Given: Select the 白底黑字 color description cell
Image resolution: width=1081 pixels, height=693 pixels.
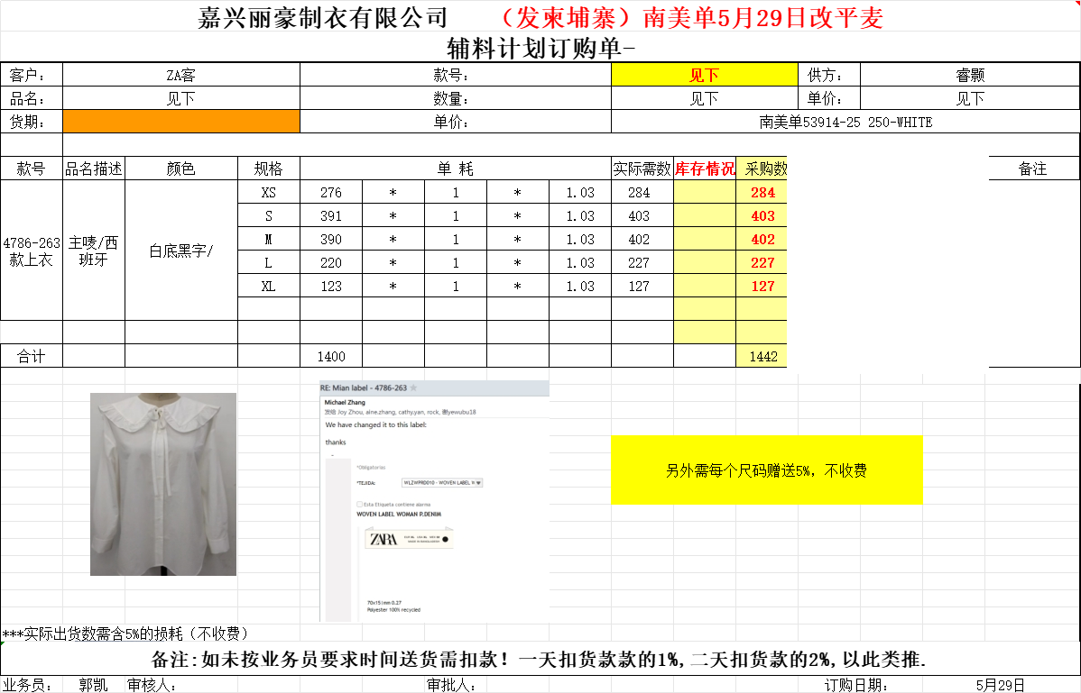Looking at the screenshot, I should coord(181,251).
